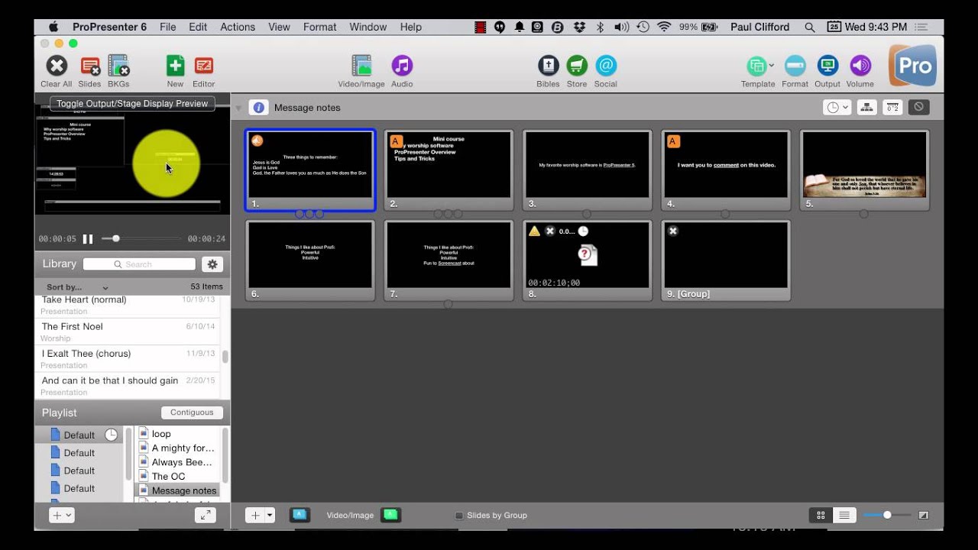Open the Format toolbar icon
This screenshot has width=978, height=550.
pos(795,66)
